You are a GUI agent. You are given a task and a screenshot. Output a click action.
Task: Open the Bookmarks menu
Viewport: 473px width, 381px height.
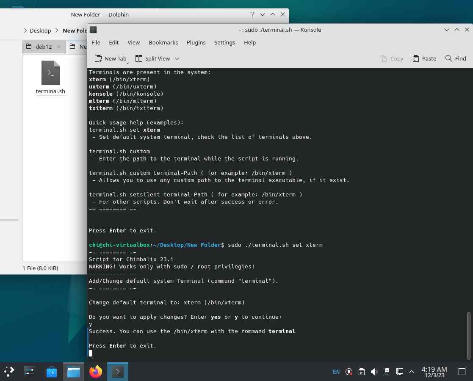tap(163, 42)
